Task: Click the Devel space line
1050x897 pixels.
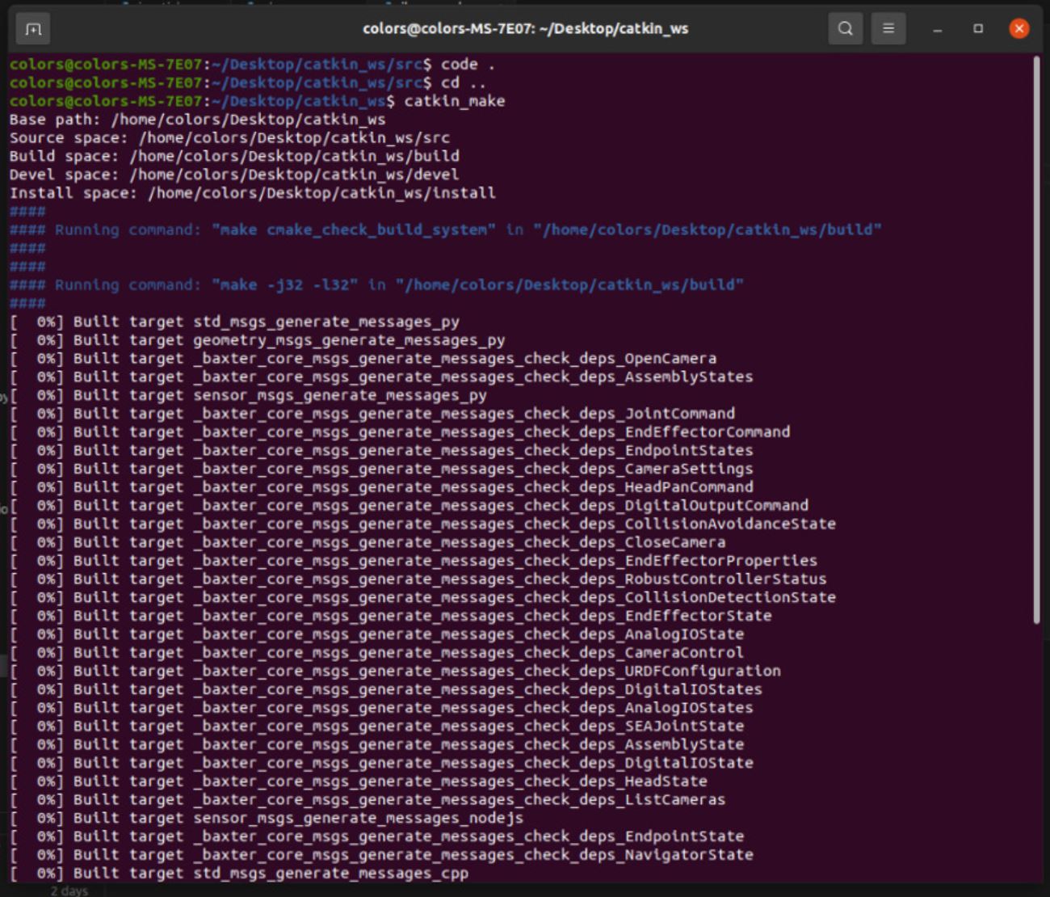Action: pyautogui.click(x=234, y=175)
